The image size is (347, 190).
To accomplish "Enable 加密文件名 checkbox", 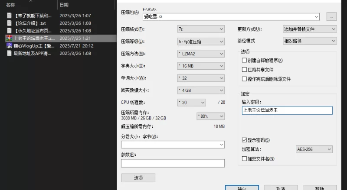I will [x=244, y=159].
